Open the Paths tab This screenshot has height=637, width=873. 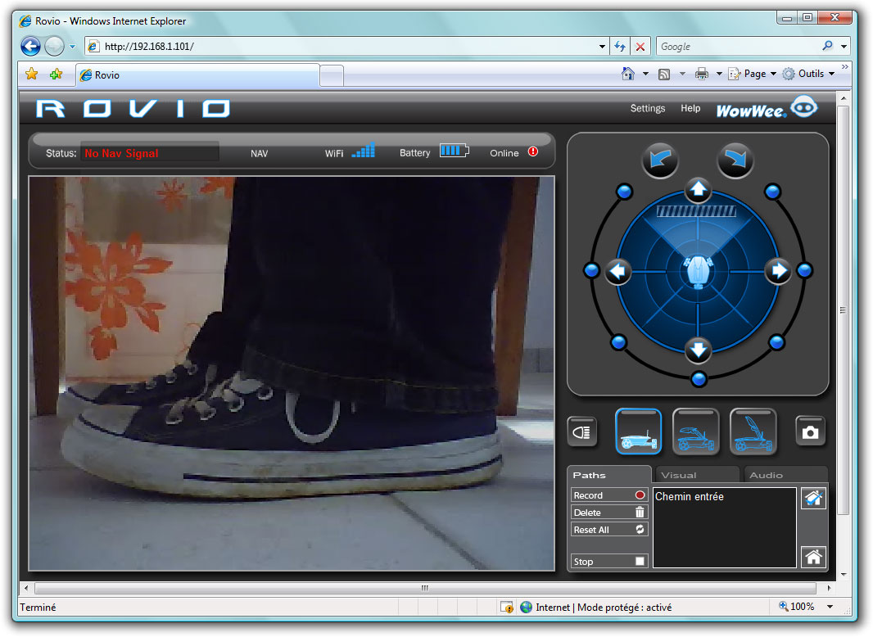point(609,475)
